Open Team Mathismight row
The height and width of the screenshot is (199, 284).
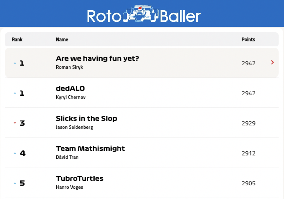(x=142, y=153)
